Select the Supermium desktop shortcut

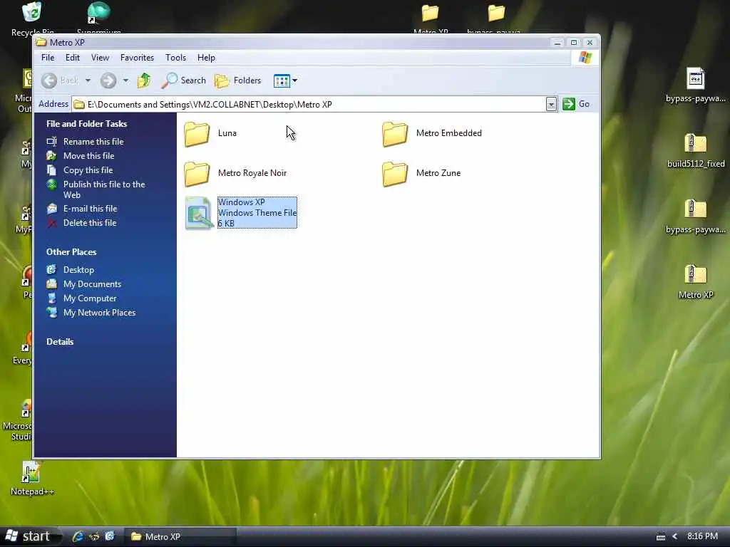pyautogui.click(x=98, y=17)
